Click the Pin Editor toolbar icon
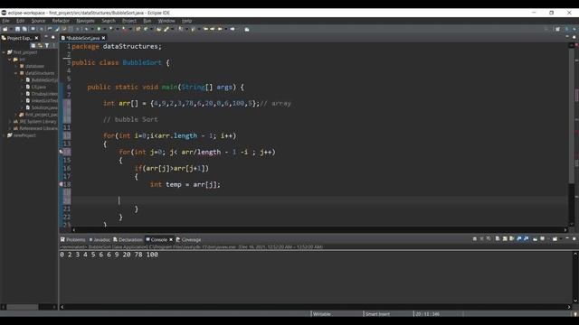 tap(247, 29)
